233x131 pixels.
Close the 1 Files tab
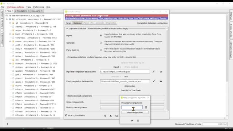(x=12, y=11)
